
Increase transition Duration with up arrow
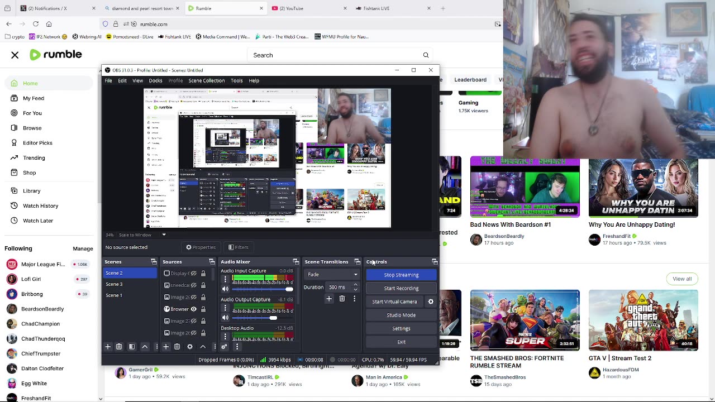(x=355, y=285)
